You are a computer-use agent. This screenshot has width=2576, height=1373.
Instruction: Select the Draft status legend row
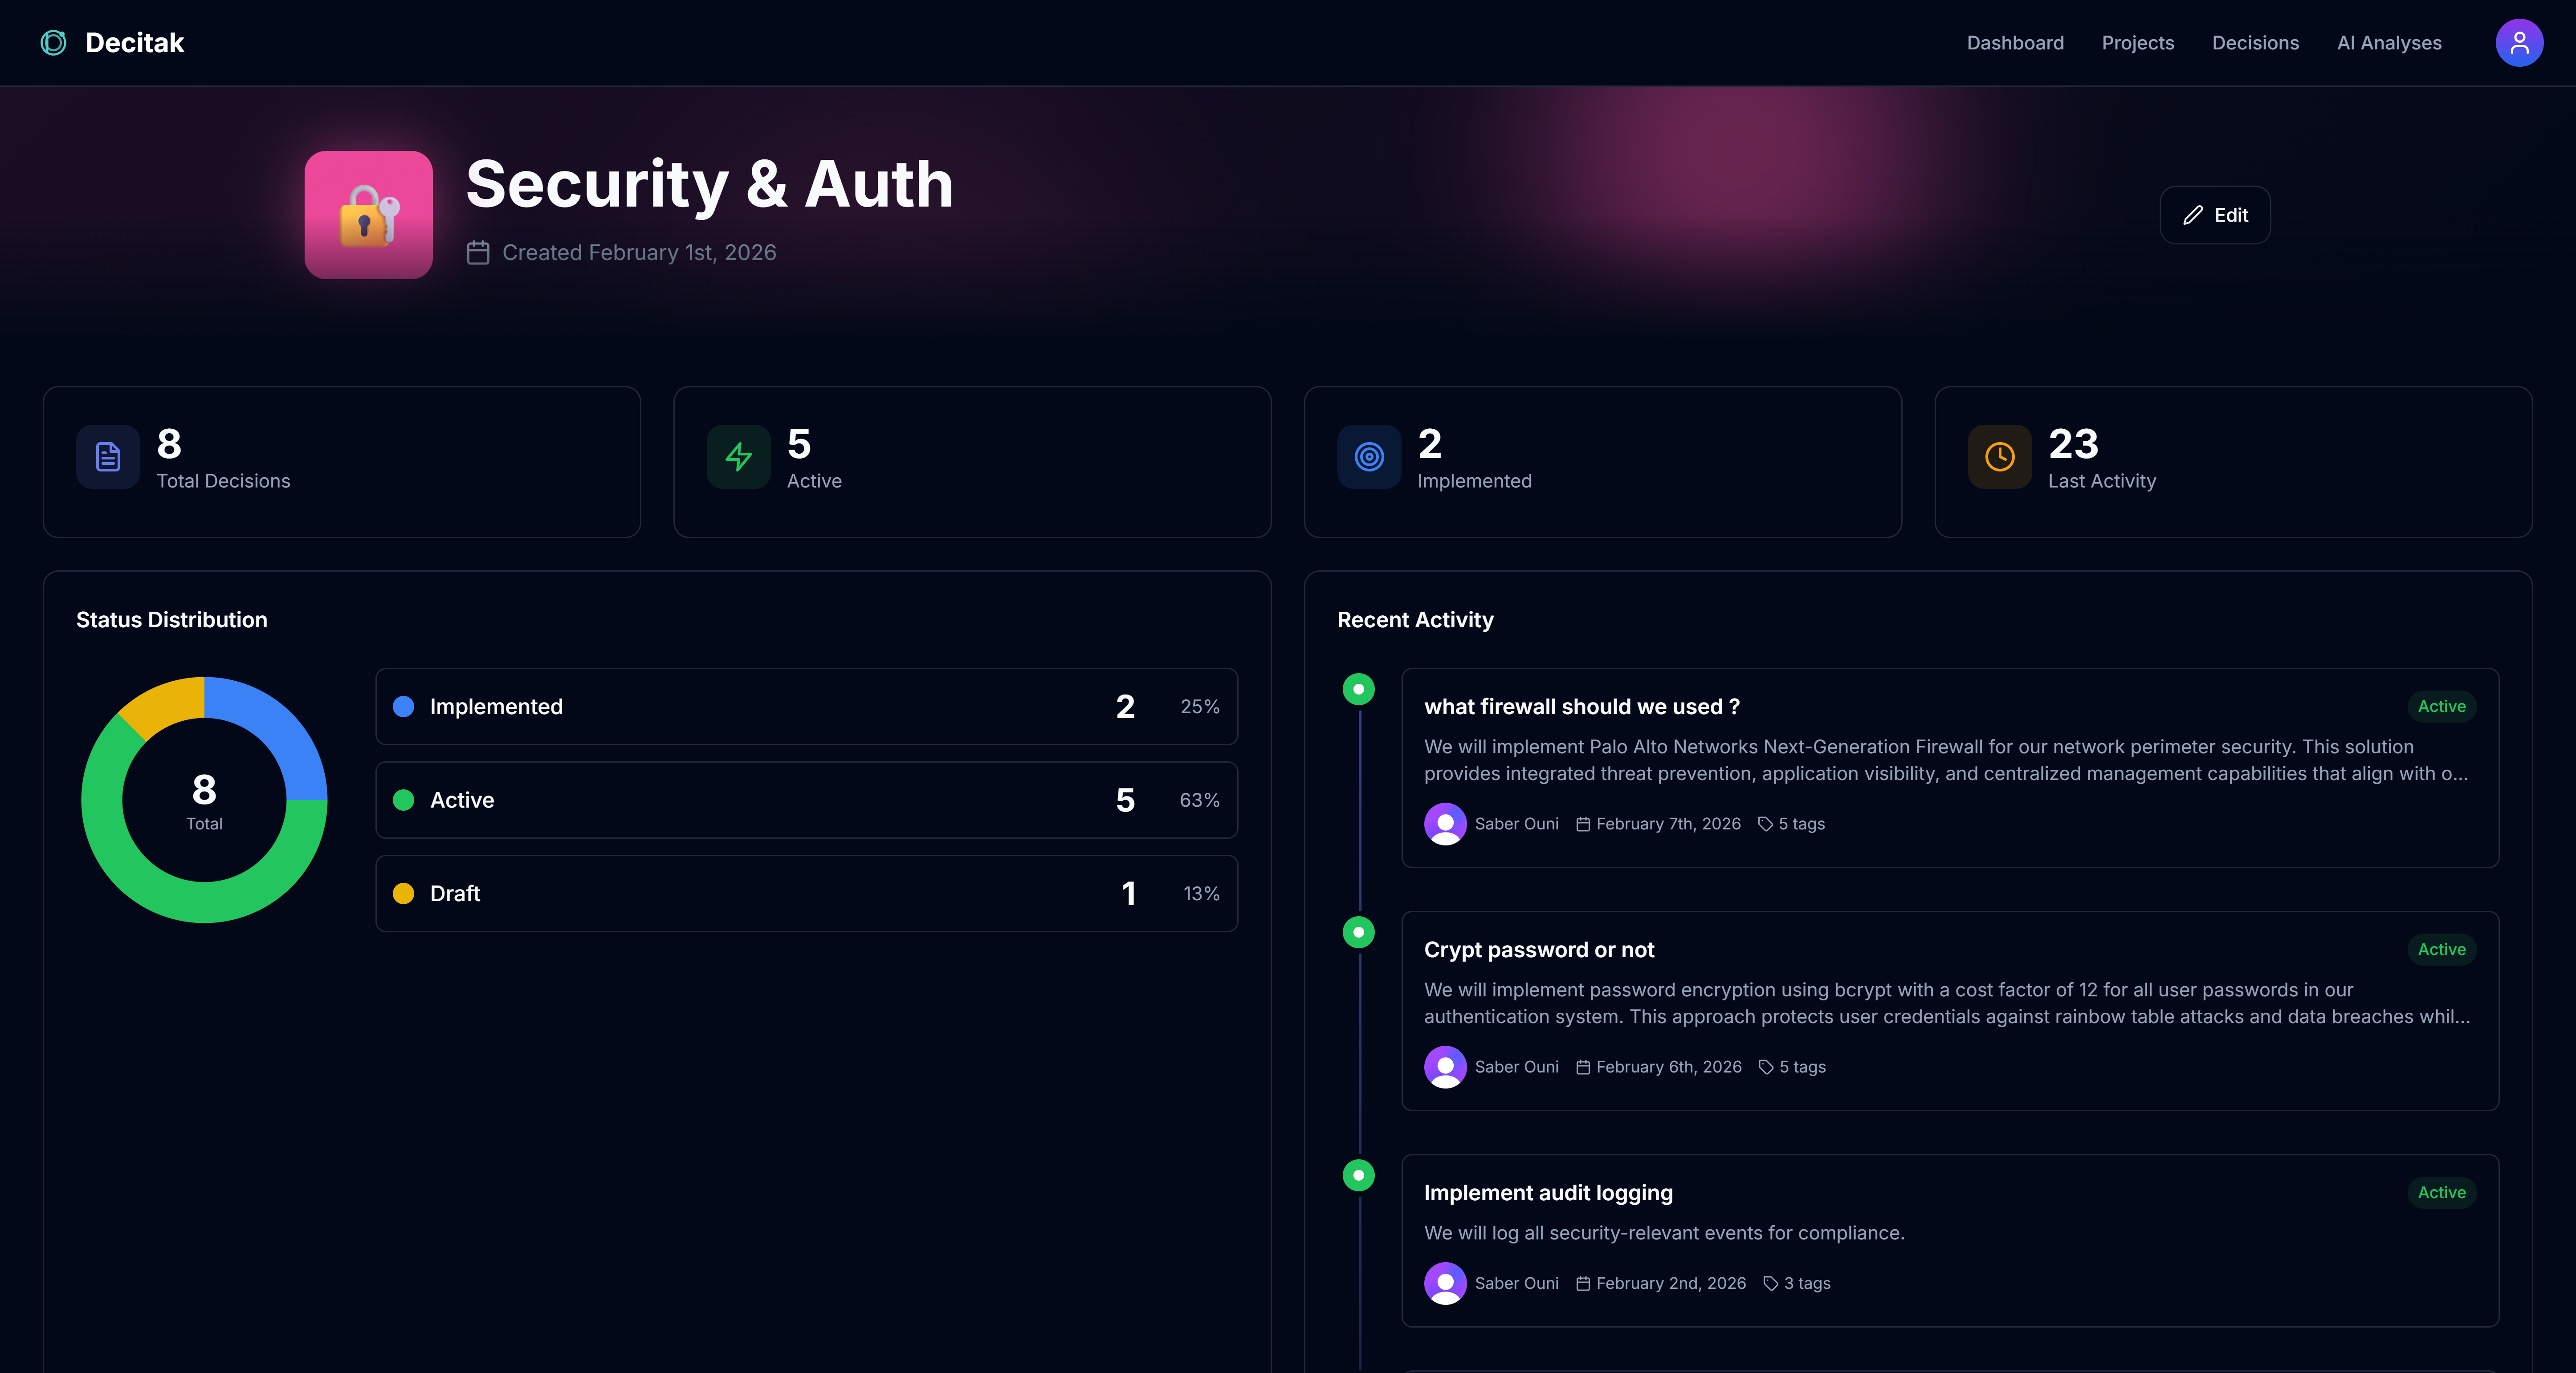click(x=806, y=894)
